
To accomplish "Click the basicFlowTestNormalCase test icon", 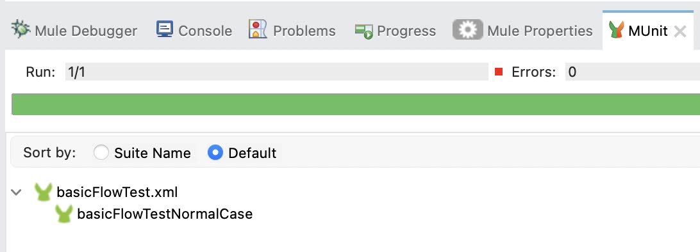I will click(64, 214).
